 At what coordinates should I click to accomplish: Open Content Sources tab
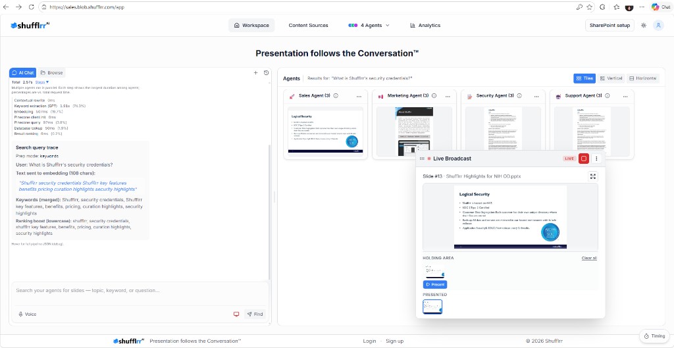(308, 26)
